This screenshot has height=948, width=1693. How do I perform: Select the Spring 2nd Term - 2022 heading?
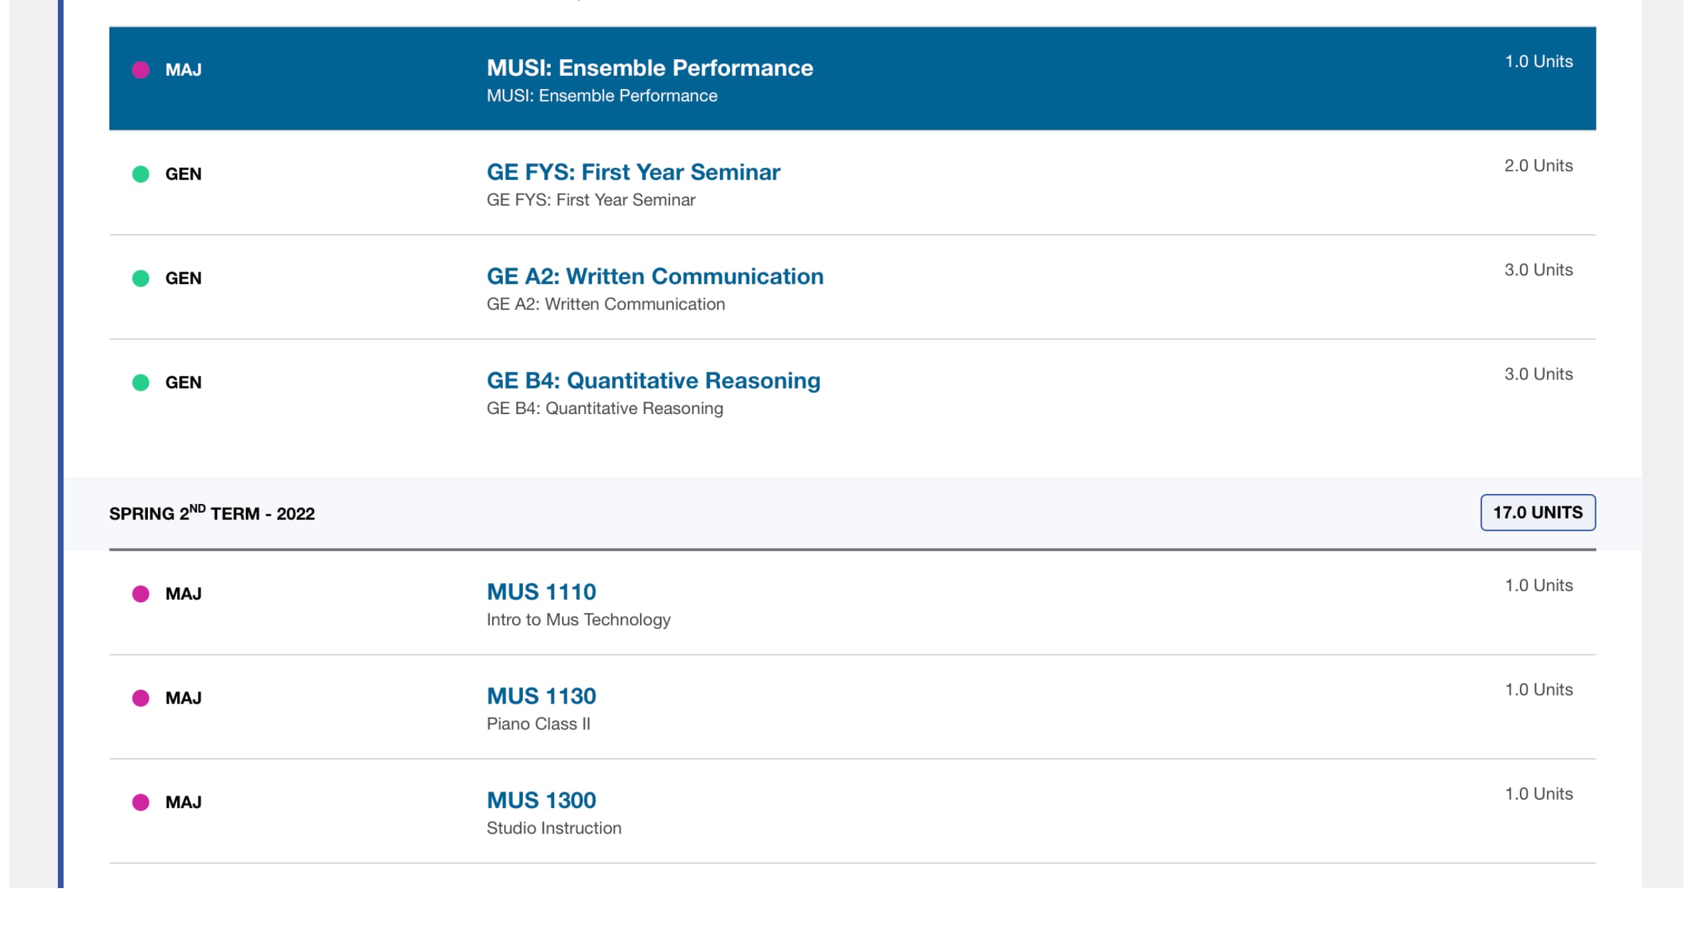coord(212,514)
